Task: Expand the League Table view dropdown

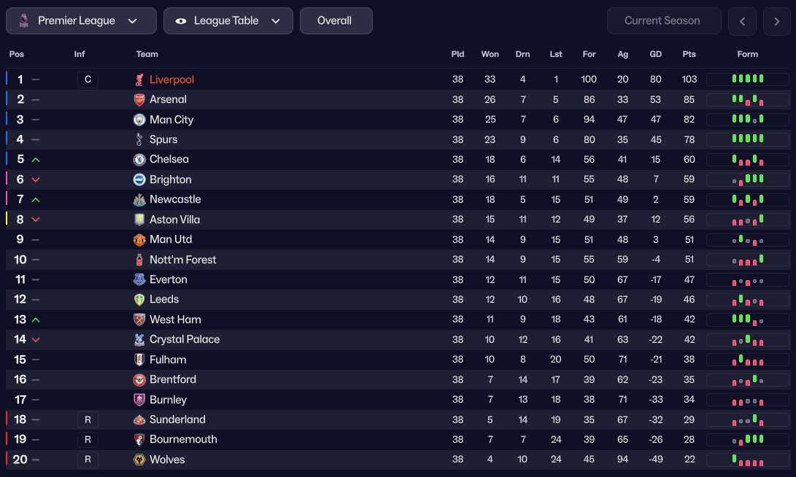Action: click(x=228, y=20)
